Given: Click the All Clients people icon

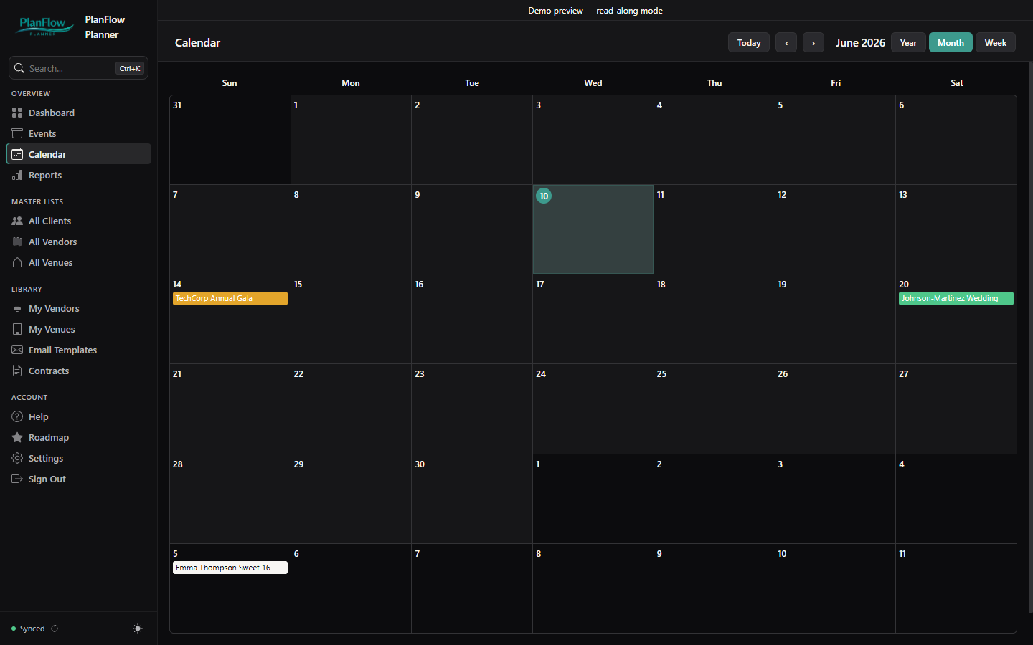Looking at the screenshot, I should point(17,221).
